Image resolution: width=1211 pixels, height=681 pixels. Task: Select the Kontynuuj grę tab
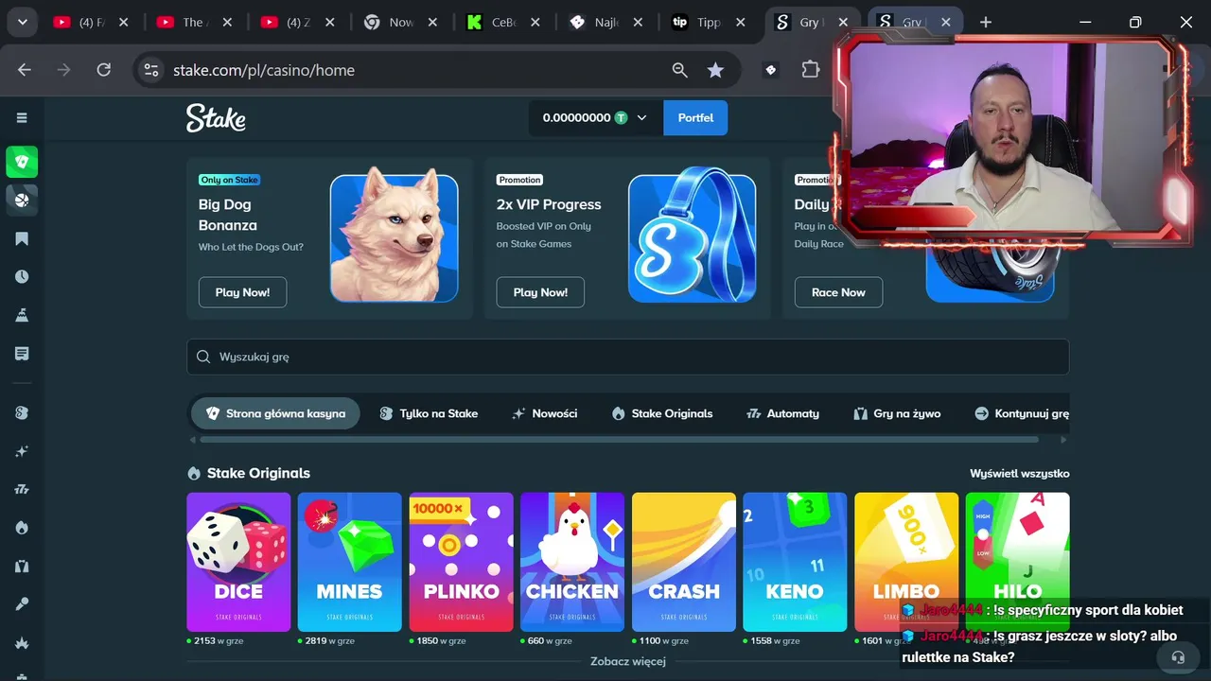1022,413
